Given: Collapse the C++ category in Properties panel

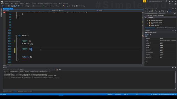Looking at the screenshot, I should pyautogui.click(x=145, y=37).
